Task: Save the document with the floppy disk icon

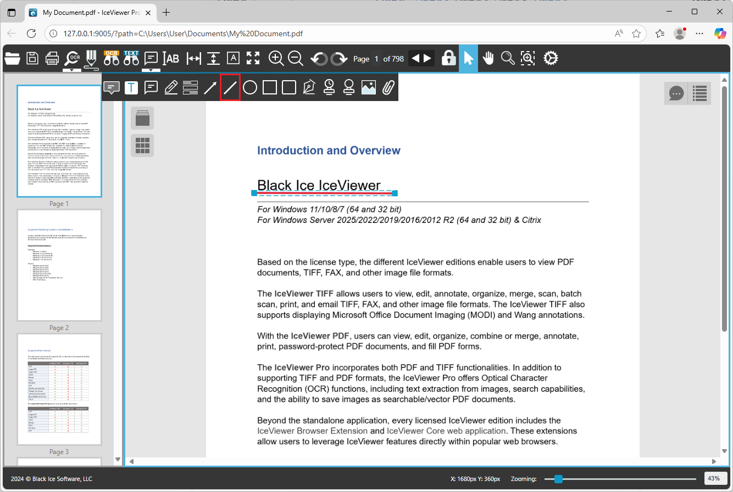Action: 32,58
